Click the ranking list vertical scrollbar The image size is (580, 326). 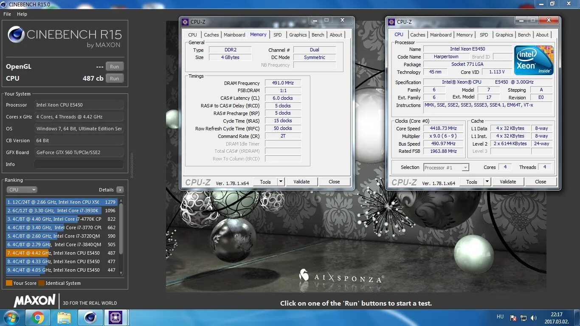121,236
